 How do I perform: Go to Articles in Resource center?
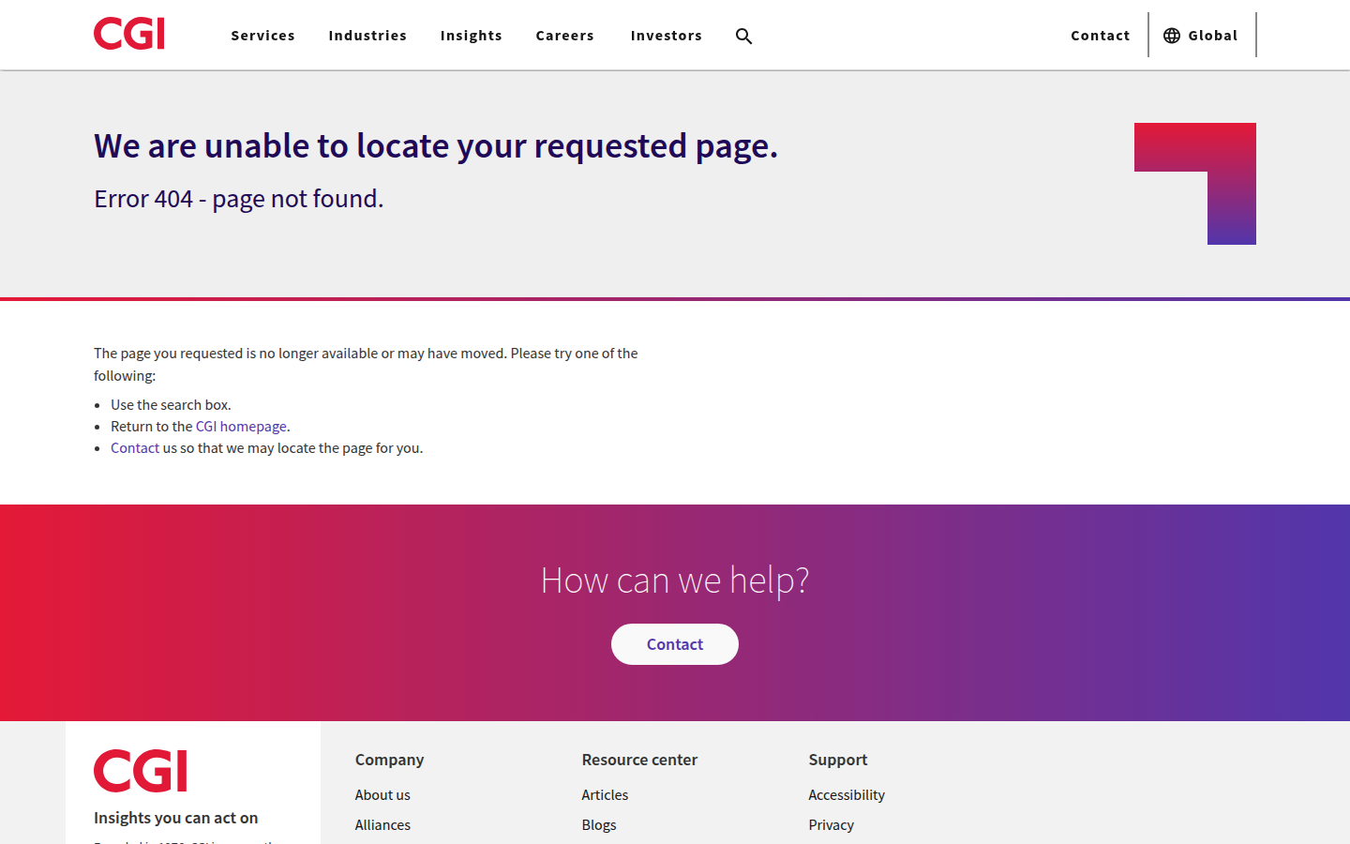coord(605,795)
